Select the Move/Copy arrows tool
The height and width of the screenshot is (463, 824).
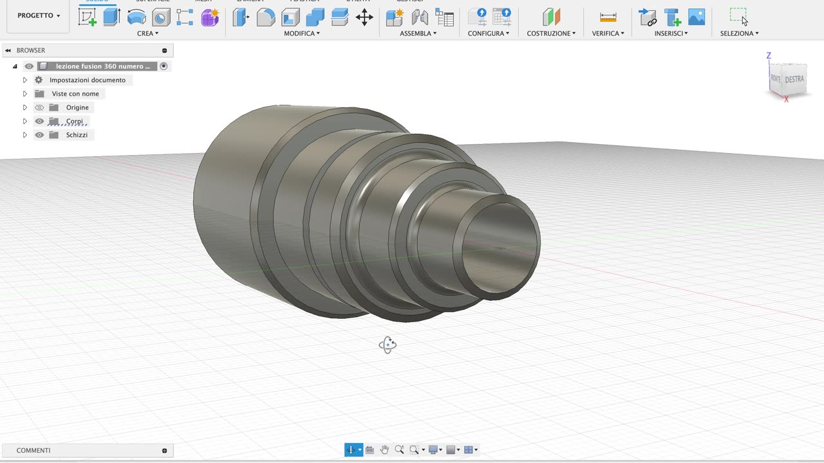364,17
